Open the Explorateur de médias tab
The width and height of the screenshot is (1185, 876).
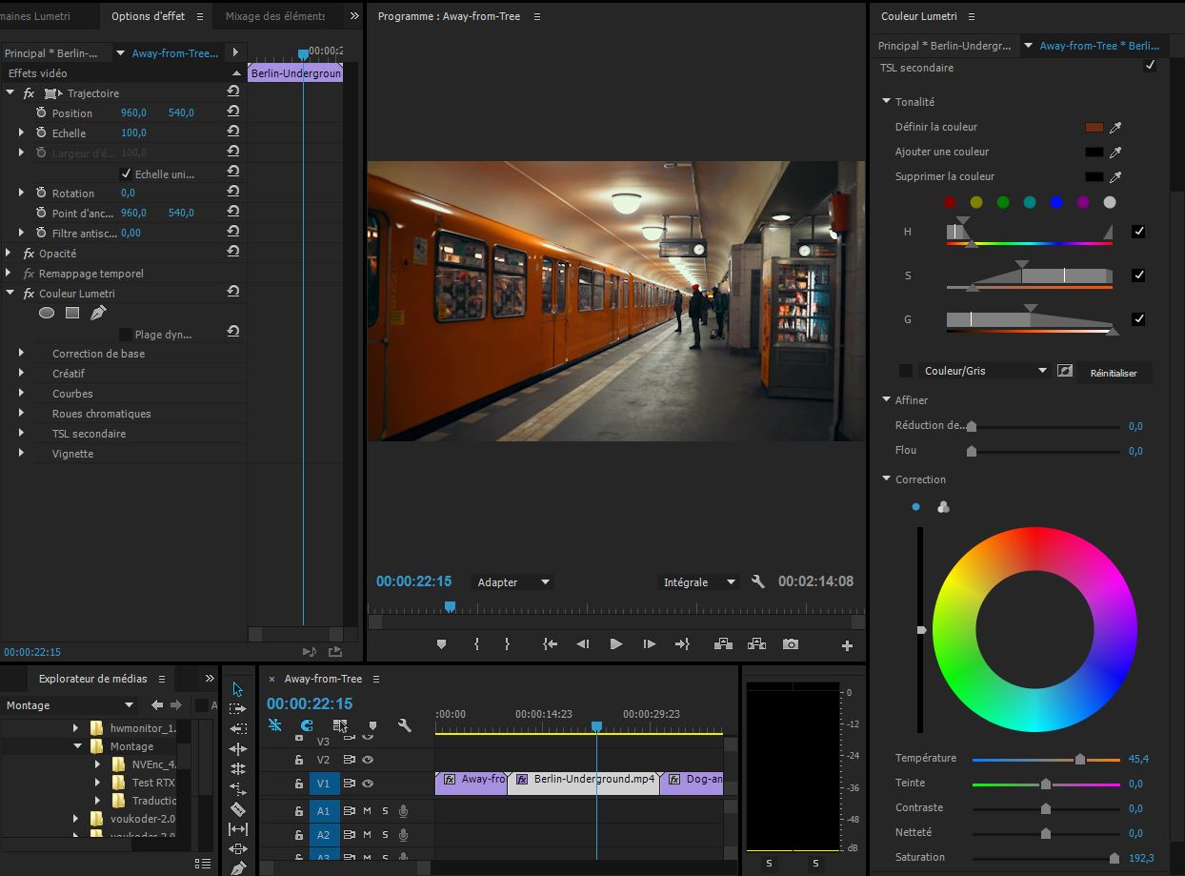[x=92, y=679]
